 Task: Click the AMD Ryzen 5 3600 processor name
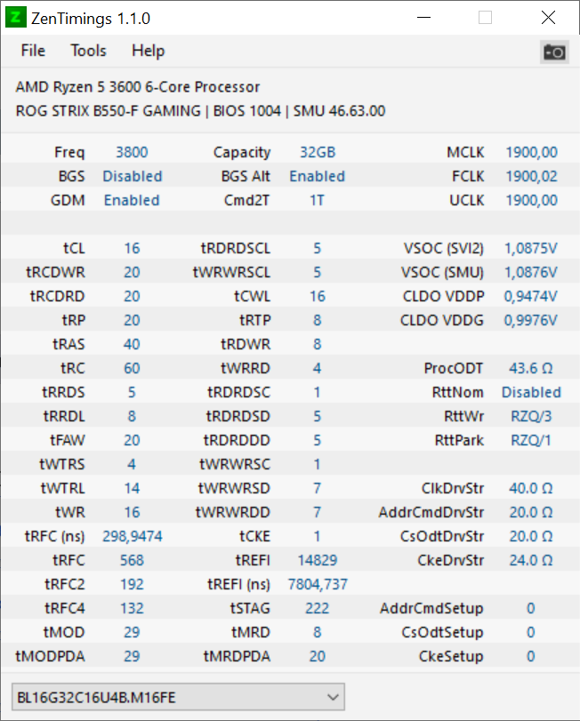pyautogui.click(x=138, y=87)
